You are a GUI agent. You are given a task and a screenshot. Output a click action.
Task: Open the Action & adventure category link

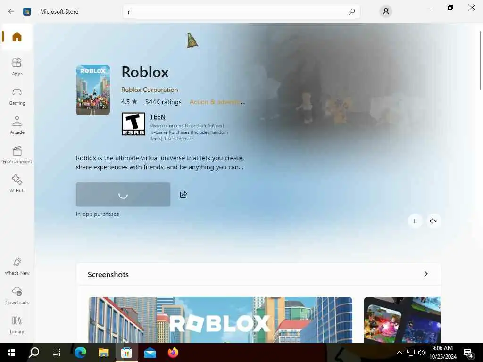coord(217,102)
